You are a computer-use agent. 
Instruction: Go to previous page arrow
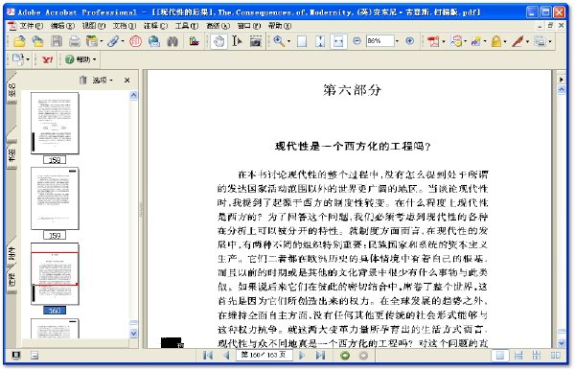point(226,356)
